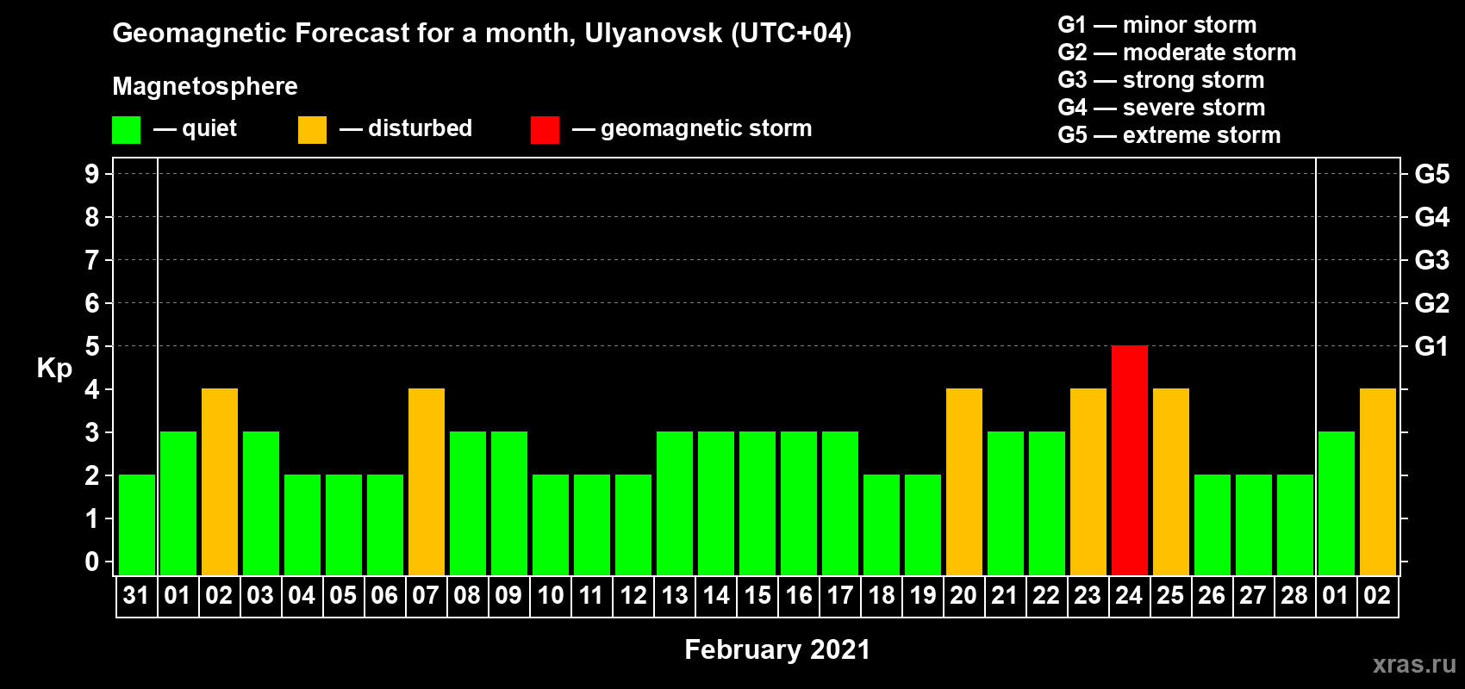Screen dimensions: 1465x689
Task: Click the date label 28 on the axis
Action: tap(1294, 596)
